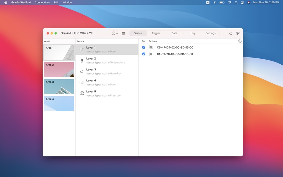Click the Layer 1 door sensor icon
This screenshot has height=177, width=283.
pos(82,49)
